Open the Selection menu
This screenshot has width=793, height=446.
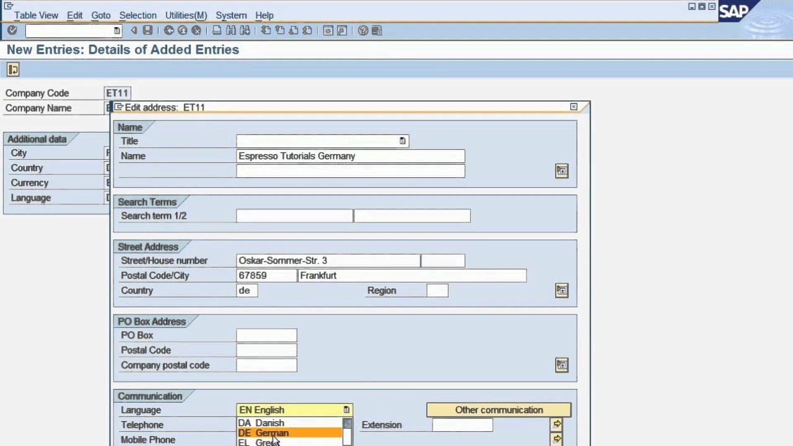(x=138, y=15)
